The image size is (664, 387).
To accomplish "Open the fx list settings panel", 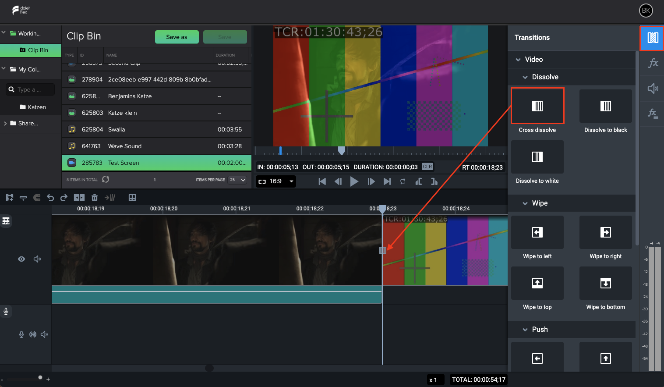I will (653, 114).
